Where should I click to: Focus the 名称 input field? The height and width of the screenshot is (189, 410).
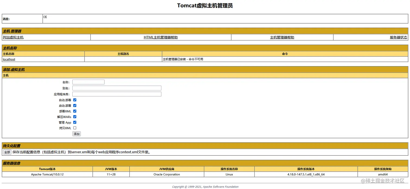pos(88,82)
